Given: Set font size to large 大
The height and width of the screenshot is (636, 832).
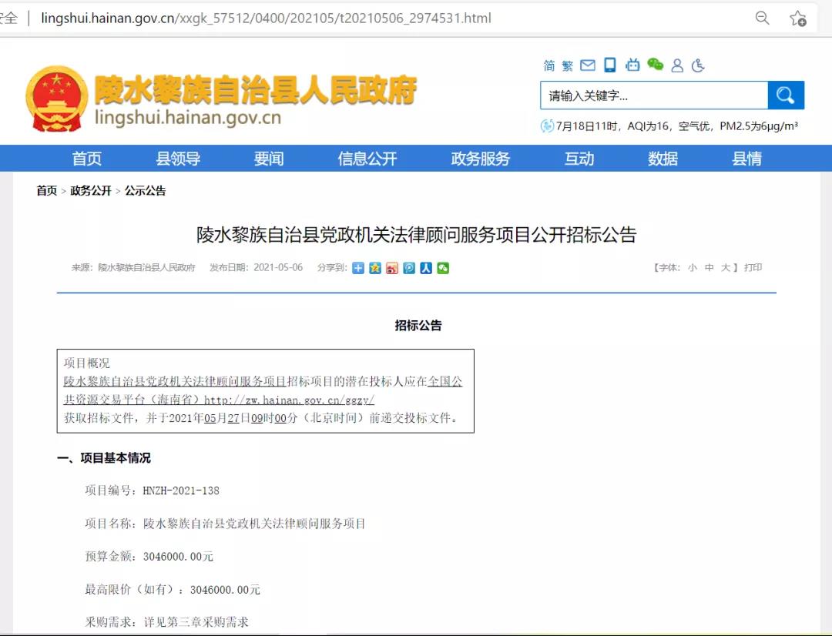Looking at the screenshot, I should (x=725, y=267).
